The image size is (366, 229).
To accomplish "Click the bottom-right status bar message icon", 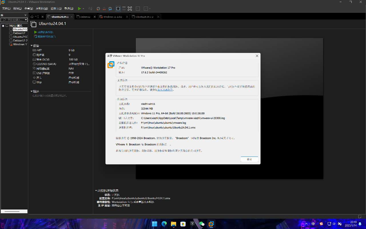I will click(x=360, y=216).
